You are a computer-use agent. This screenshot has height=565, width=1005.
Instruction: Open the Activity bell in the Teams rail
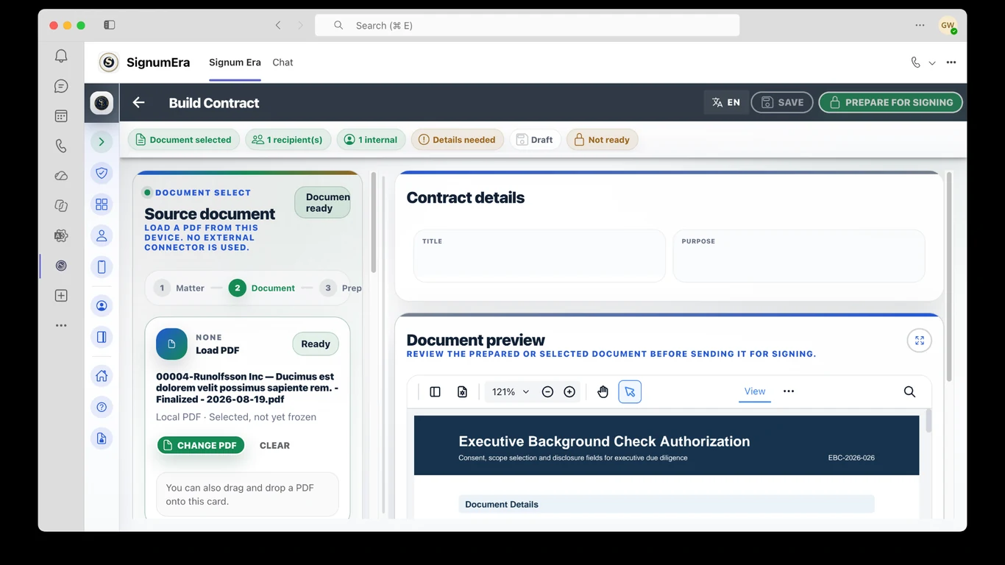pos(61,56)
